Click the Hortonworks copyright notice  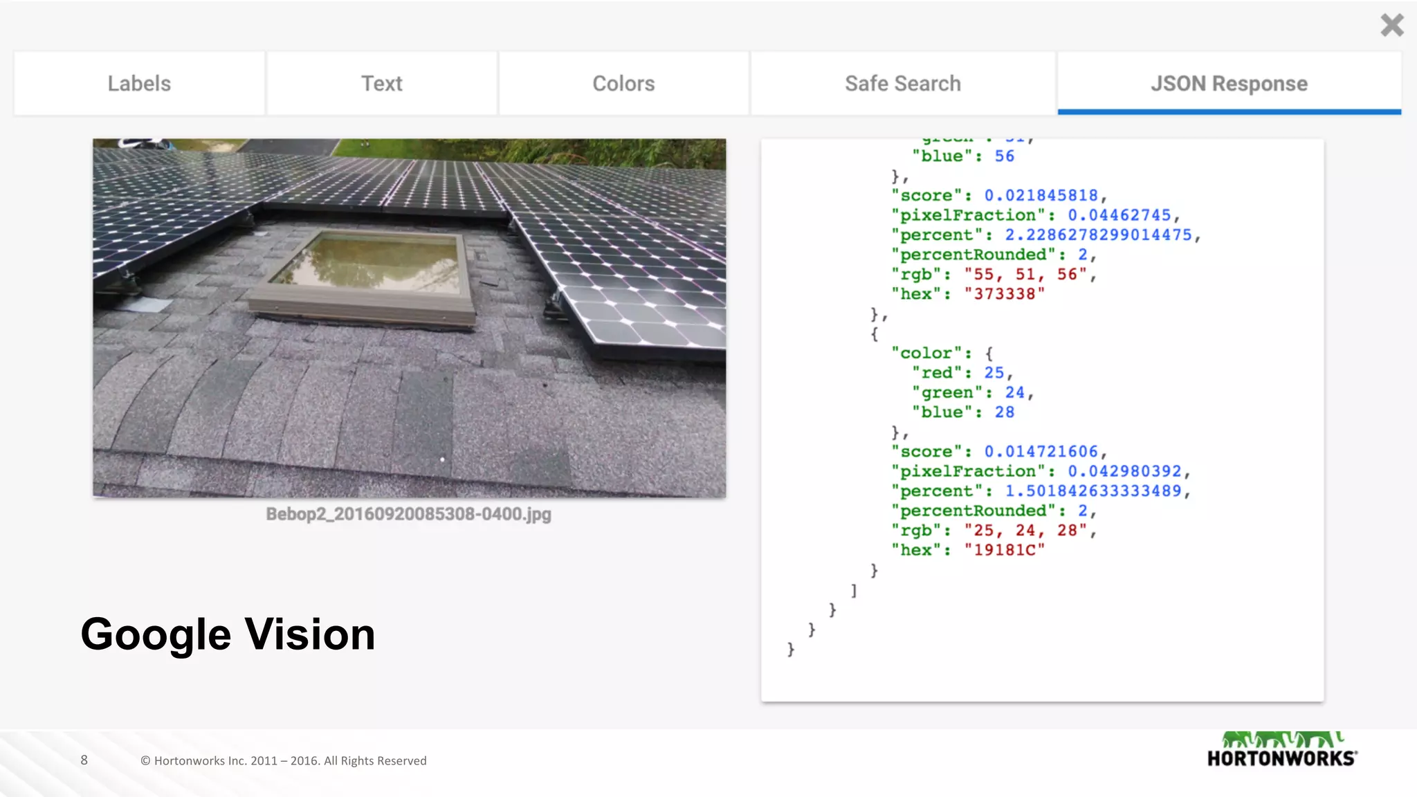click(x=283, y=760)
